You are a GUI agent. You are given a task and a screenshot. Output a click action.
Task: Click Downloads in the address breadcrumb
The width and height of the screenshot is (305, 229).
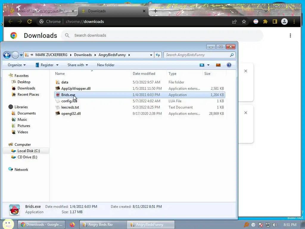[x=83, y=55]
